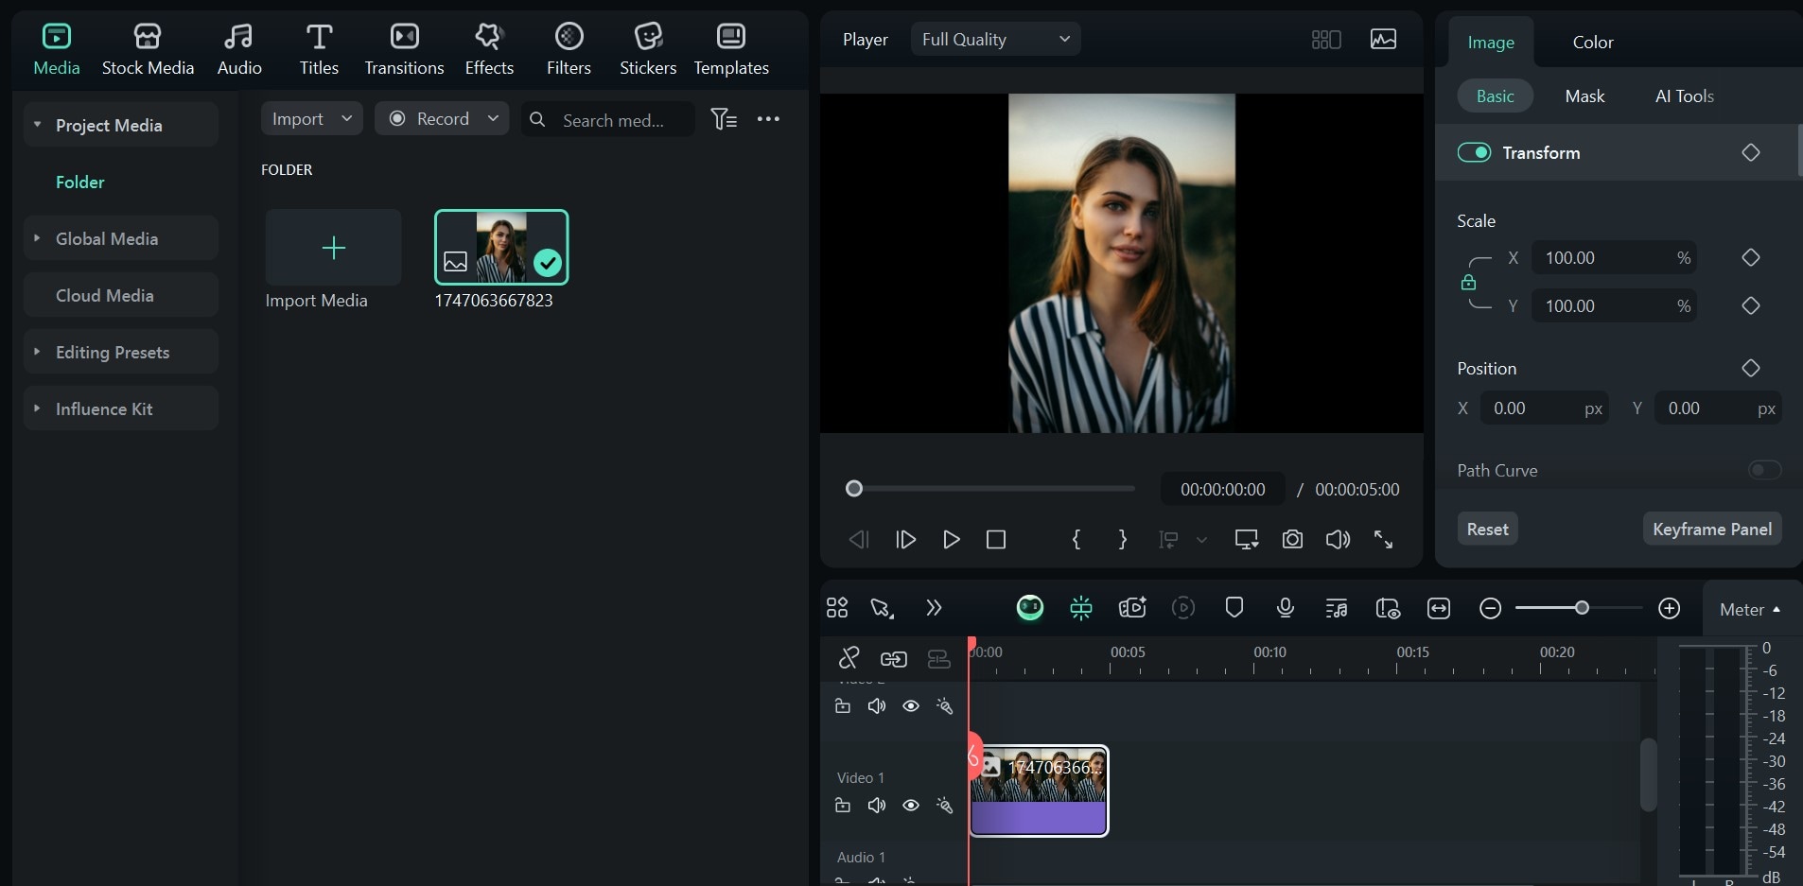The height and width of the screenshot is (886, 1803).
Task: Click the Reset button
Action: 1487,529
